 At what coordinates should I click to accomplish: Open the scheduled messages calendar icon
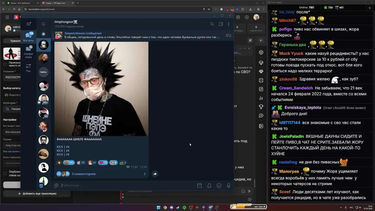pyautogui.click(x=200, y=186)
